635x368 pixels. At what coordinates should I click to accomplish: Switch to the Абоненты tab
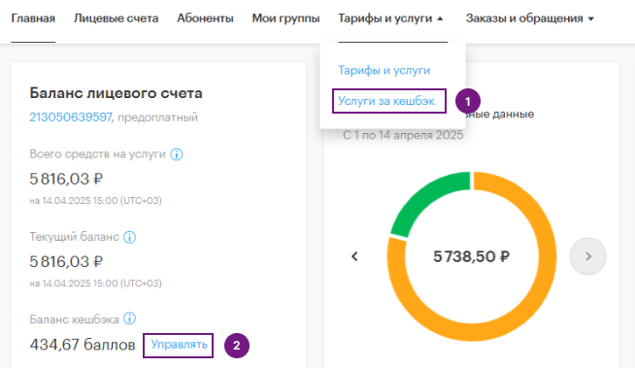point(205,18)
